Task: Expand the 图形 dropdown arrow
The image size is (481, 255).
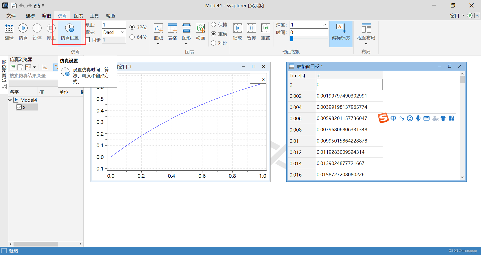Action: pos(186,44)
